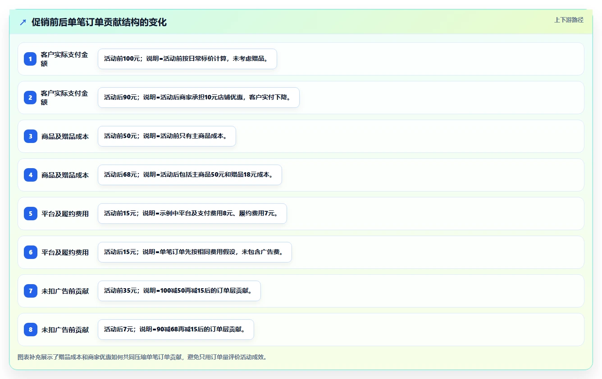Open the 活动后7元 description box
Viewport: 602px width, 379px height.
tap(176, 330)
